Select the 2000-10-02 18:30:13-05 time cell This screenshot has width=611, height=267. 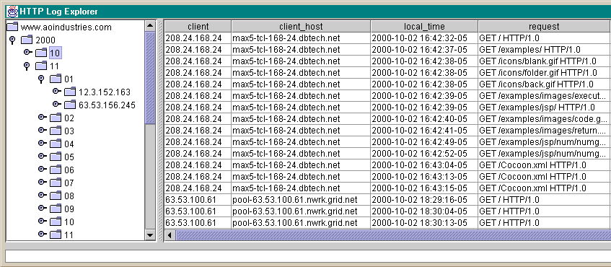click(424, 223)
